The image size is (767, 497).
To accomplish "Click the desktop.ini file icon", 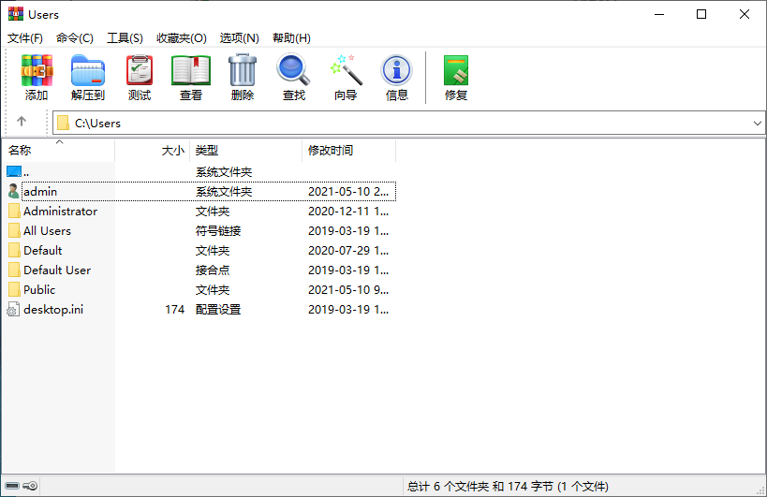I will coord(13,310).
